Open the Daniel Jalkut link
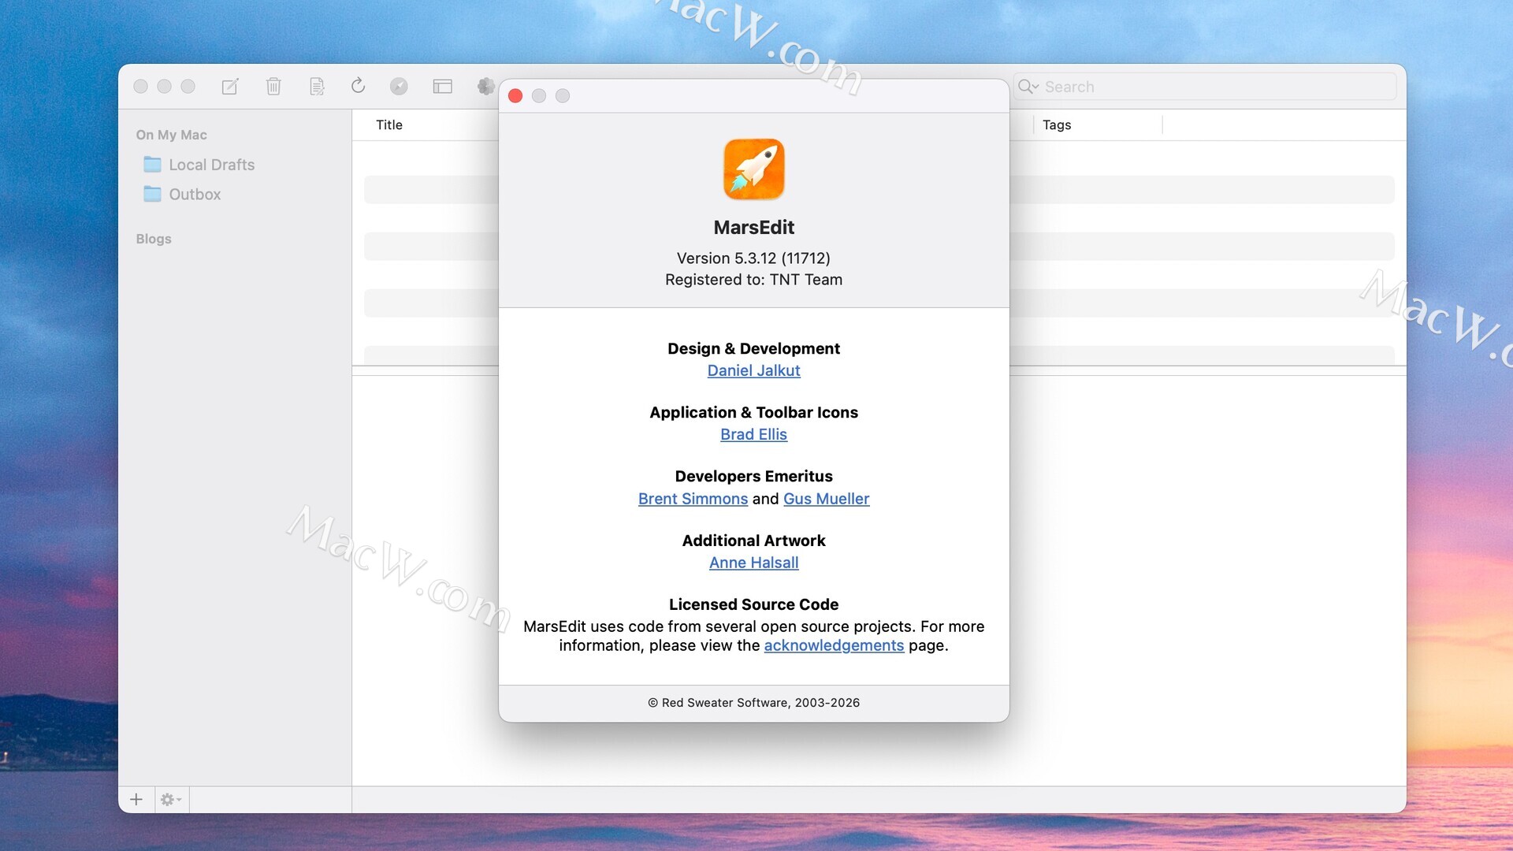The width and height of the screenshot is (1513, 851). (753, 370)
